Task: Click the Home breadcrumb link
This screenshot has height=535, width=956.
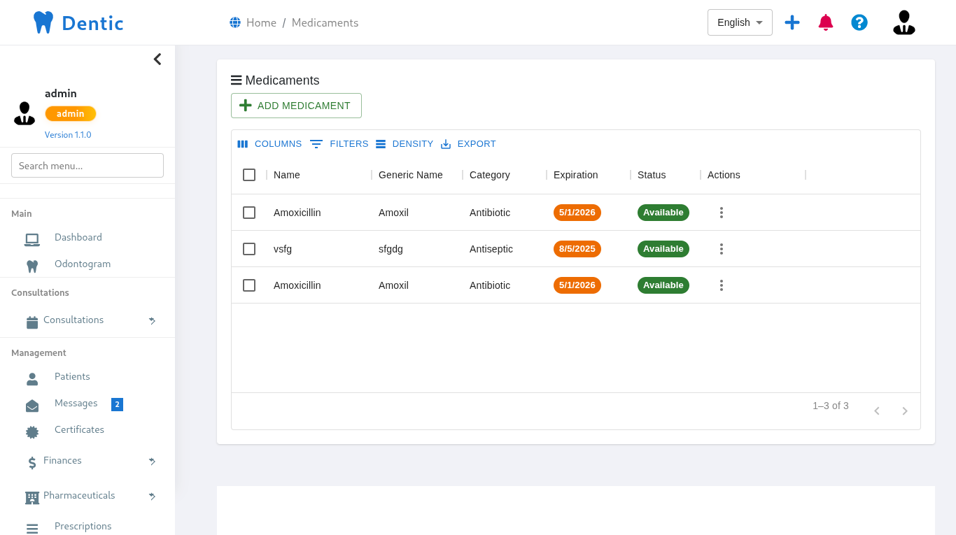Action: (x=260, y=23)
